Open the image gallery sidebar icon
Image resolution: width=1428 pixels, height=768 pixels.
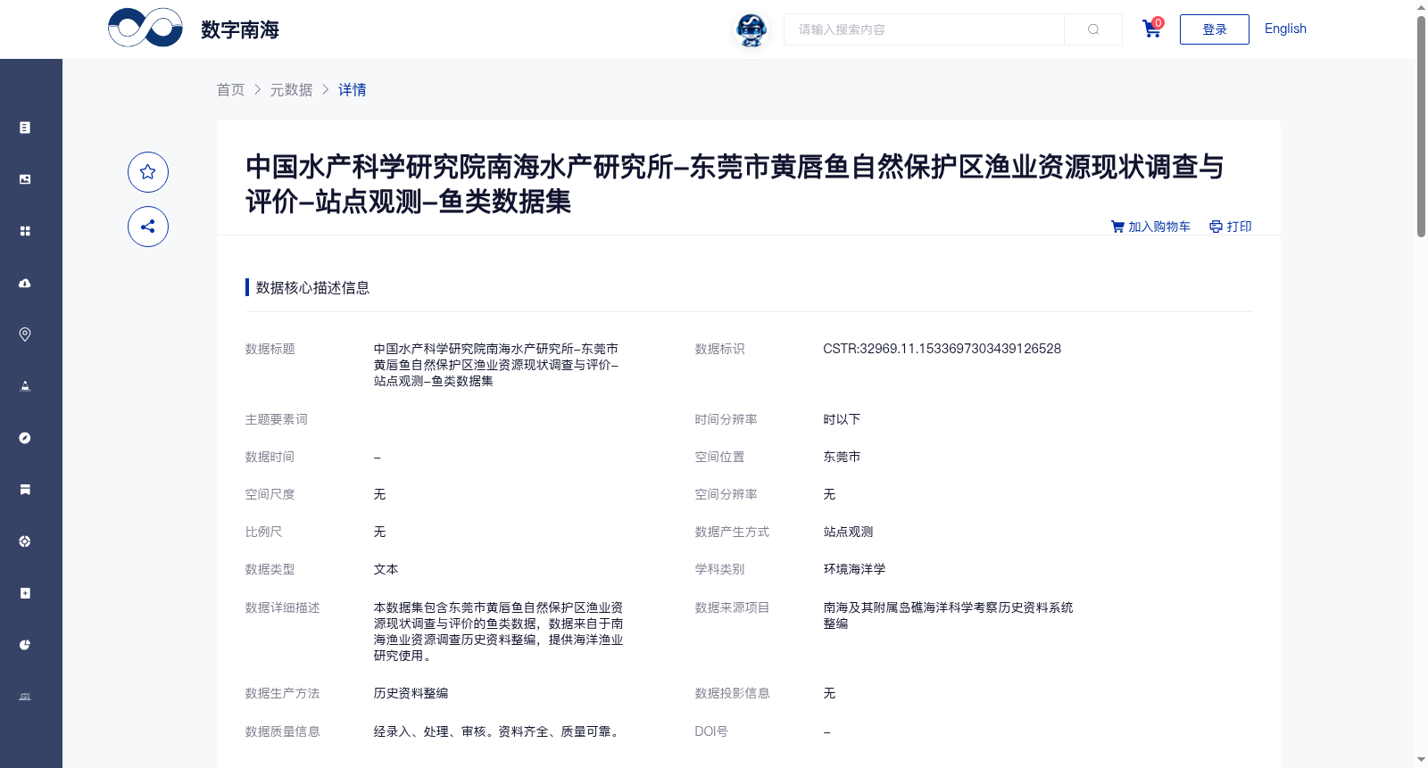[25, 179]
